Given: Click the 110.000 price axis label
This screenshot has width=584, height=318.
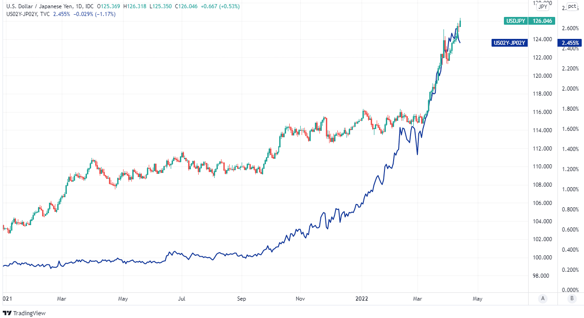Looking at the screenshot, I should click(x=542, y=167).
